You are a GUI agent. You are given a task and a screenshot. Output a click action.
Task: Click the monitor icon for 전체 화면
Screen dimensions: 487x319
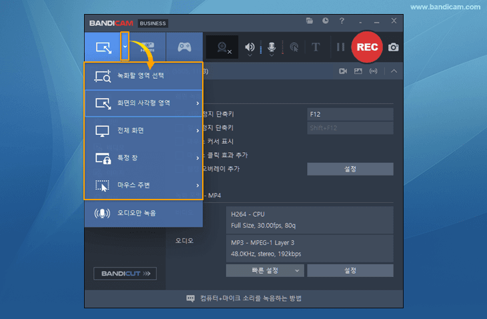102,131
